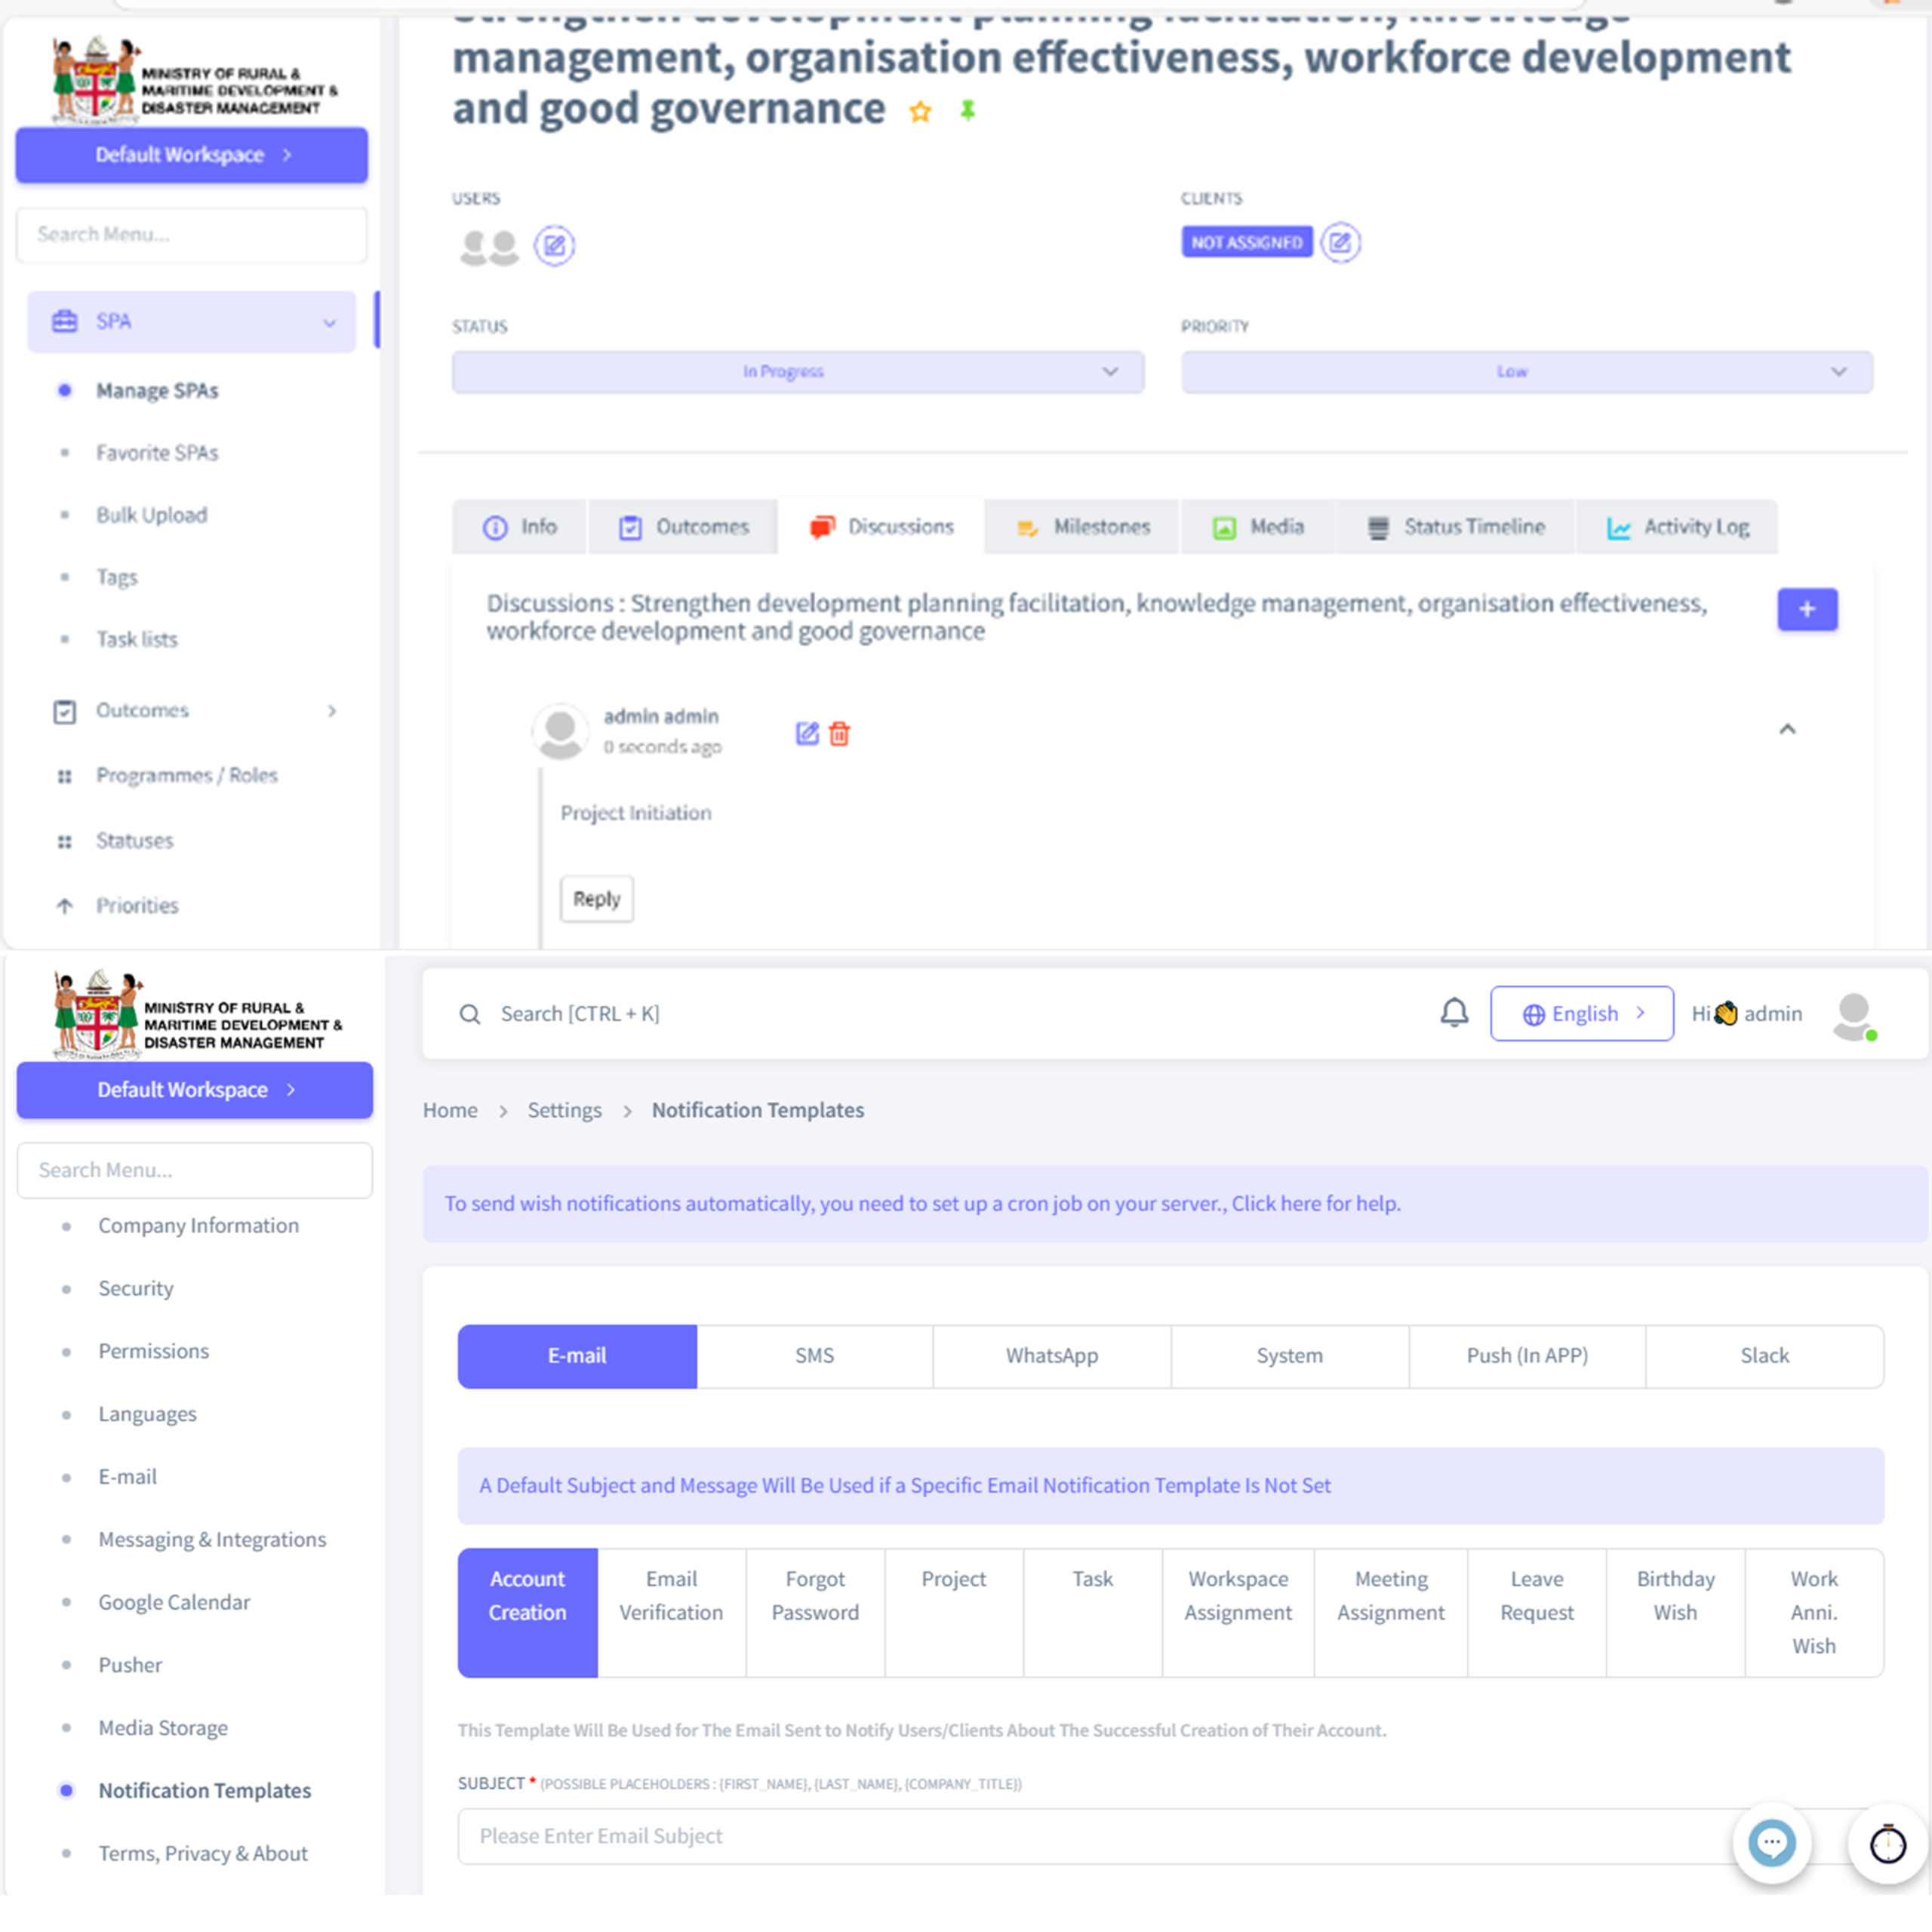Switch to the Info tab
The height and width of the screenshot is (1932, 1932).
(x=519, y=527)
